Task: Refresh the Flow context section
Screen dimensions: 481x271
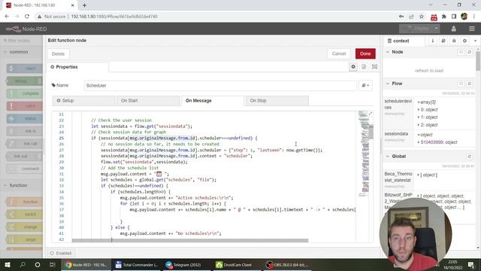Action: 469,84
